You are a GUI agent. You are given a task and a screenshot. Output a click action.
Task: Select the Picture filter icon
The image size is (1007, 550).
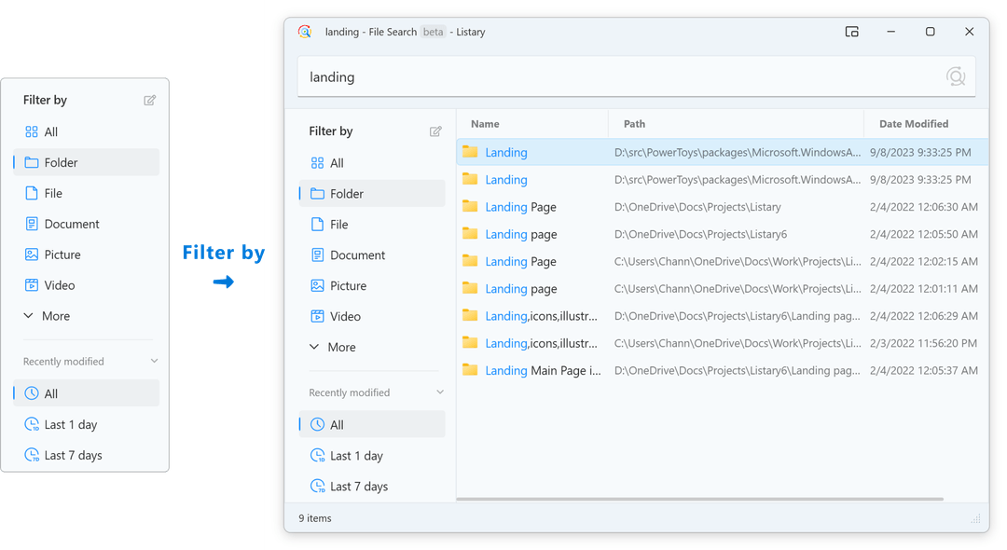[x=320, y=285]
